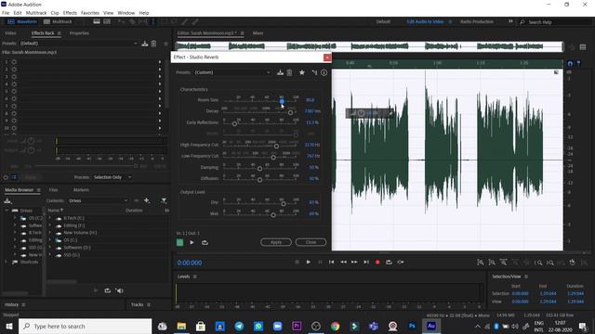Save the Studio Reverb preset

pos(280,72)
